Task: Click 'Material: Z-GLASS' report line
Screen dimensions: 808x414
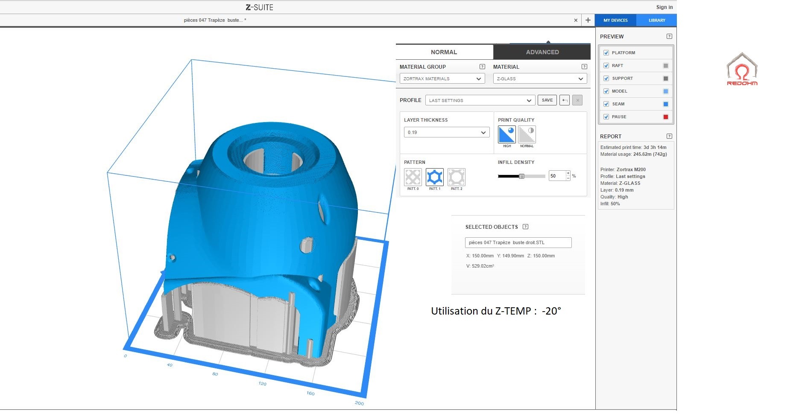Action: tap(620, 183)
